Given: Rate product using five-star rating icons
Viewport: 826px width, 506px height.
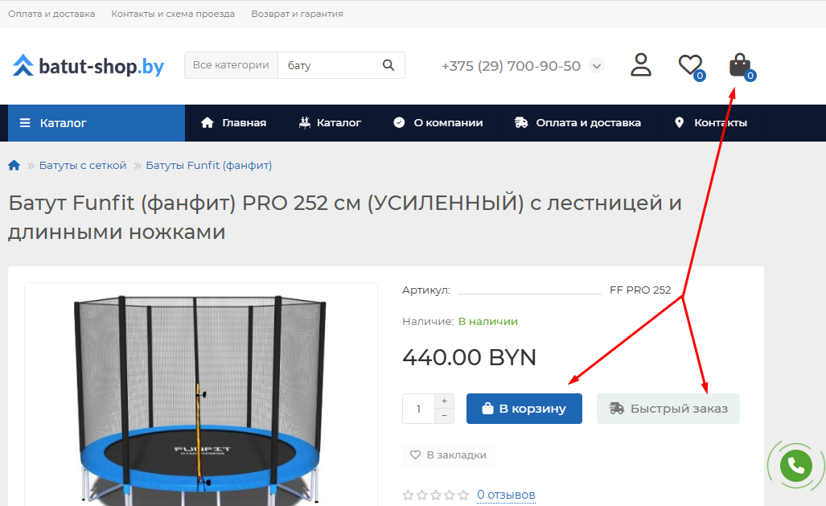Looking at the screenshot, I should pyautogui.click(x=435, y=495).
